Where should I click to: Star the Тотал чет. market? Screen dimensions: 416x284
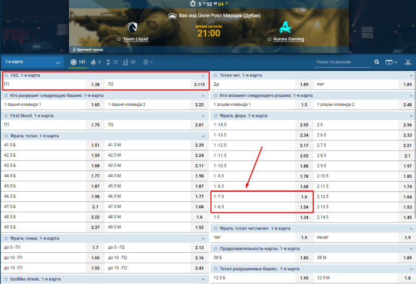coord(216,75)
